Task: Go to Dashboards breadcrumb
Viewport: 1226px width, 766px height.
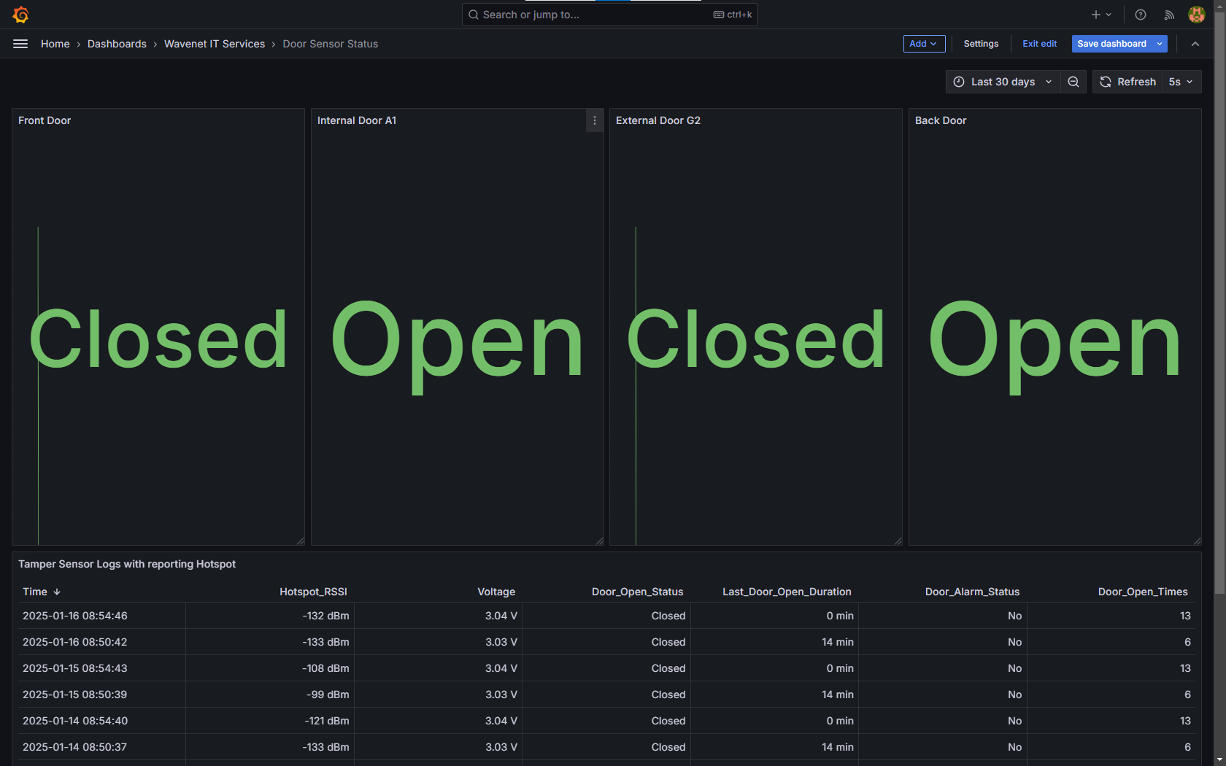Action: [117, 44]
